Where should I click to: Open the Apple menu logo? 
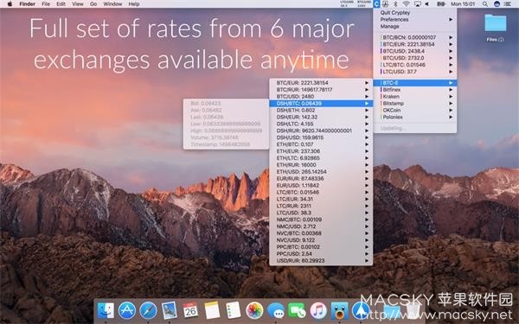tap(10, 4)
